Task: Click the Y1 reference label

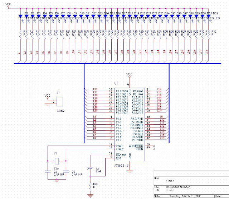Action: 55,153
